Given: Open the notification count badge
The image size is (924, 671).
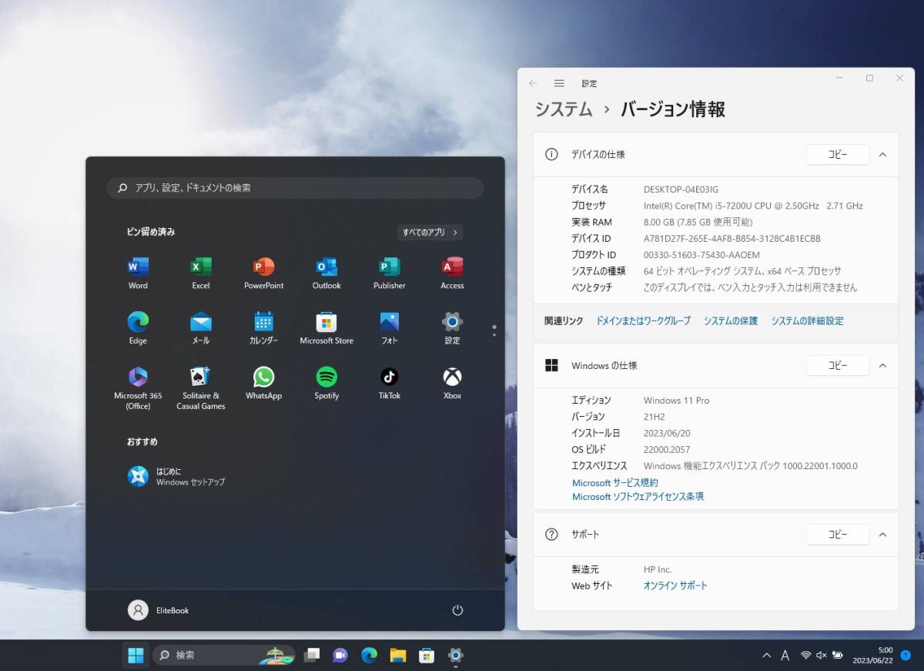Looking at the screenshot, I should pyautogui.click(x=905, y=656).
